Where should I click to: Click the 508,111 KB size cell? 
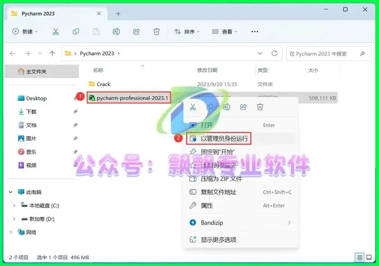(322, 98)
